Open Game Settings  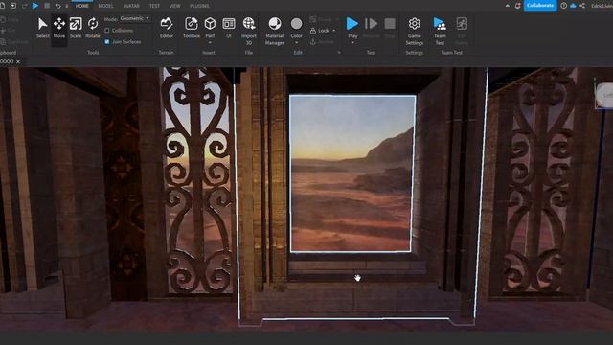click(415, 31)
